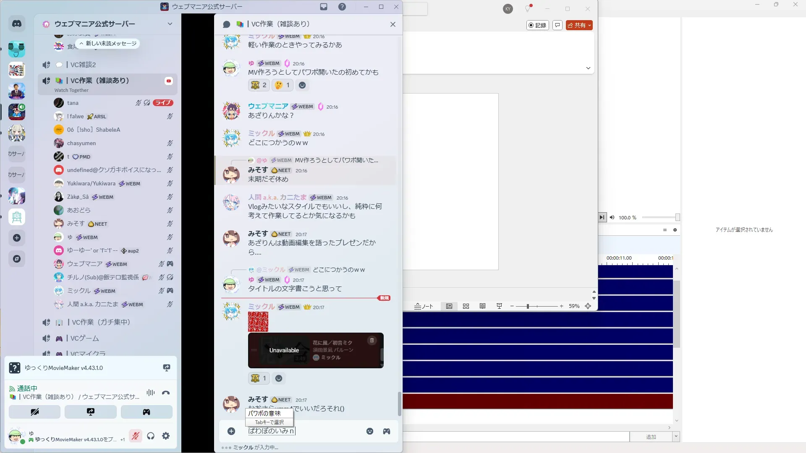Adjust the PowerPoint zoom slider
Screen dimensions: 806x453
coord(528,306)
